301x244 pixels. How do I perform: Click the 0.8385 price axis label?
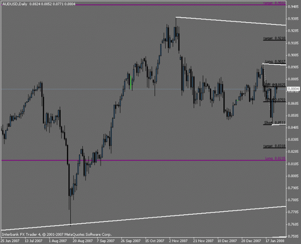pos(293,140)
